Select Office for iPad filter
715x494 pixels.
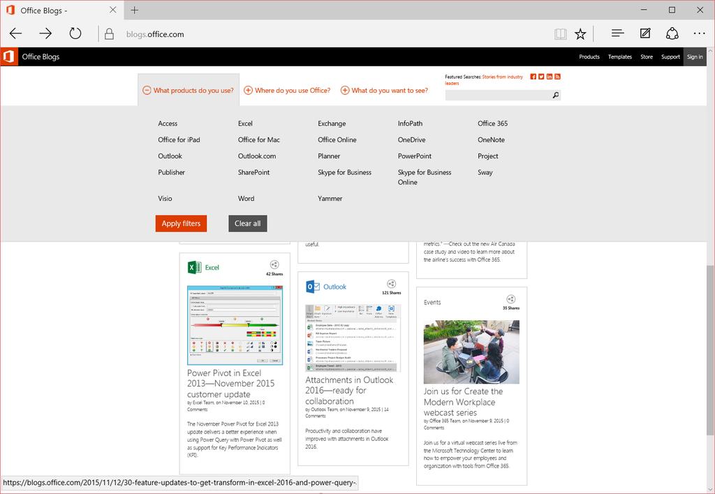click(179, 140)
